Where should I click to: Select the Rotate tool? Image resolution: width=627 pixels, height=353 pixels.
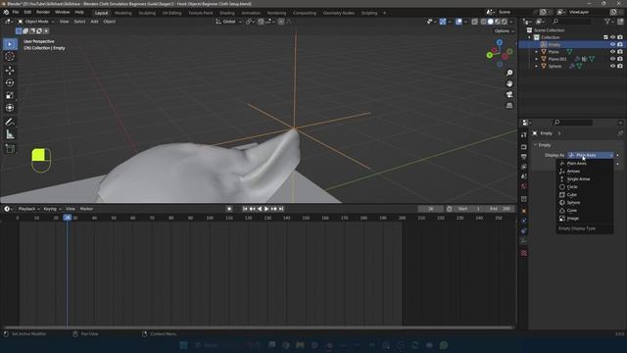pos(10,82)
